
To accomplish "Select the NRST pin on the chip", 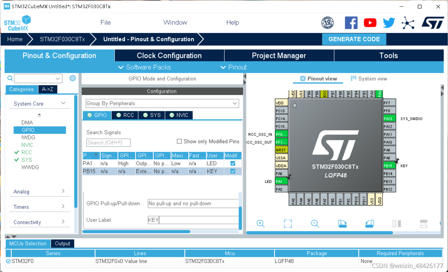I will coord(281,150).
